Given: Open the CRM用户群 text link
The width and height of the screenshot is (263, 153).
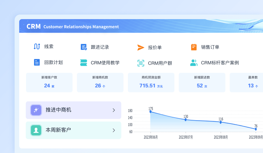Looking at the screenshot, I should [160, 63].
